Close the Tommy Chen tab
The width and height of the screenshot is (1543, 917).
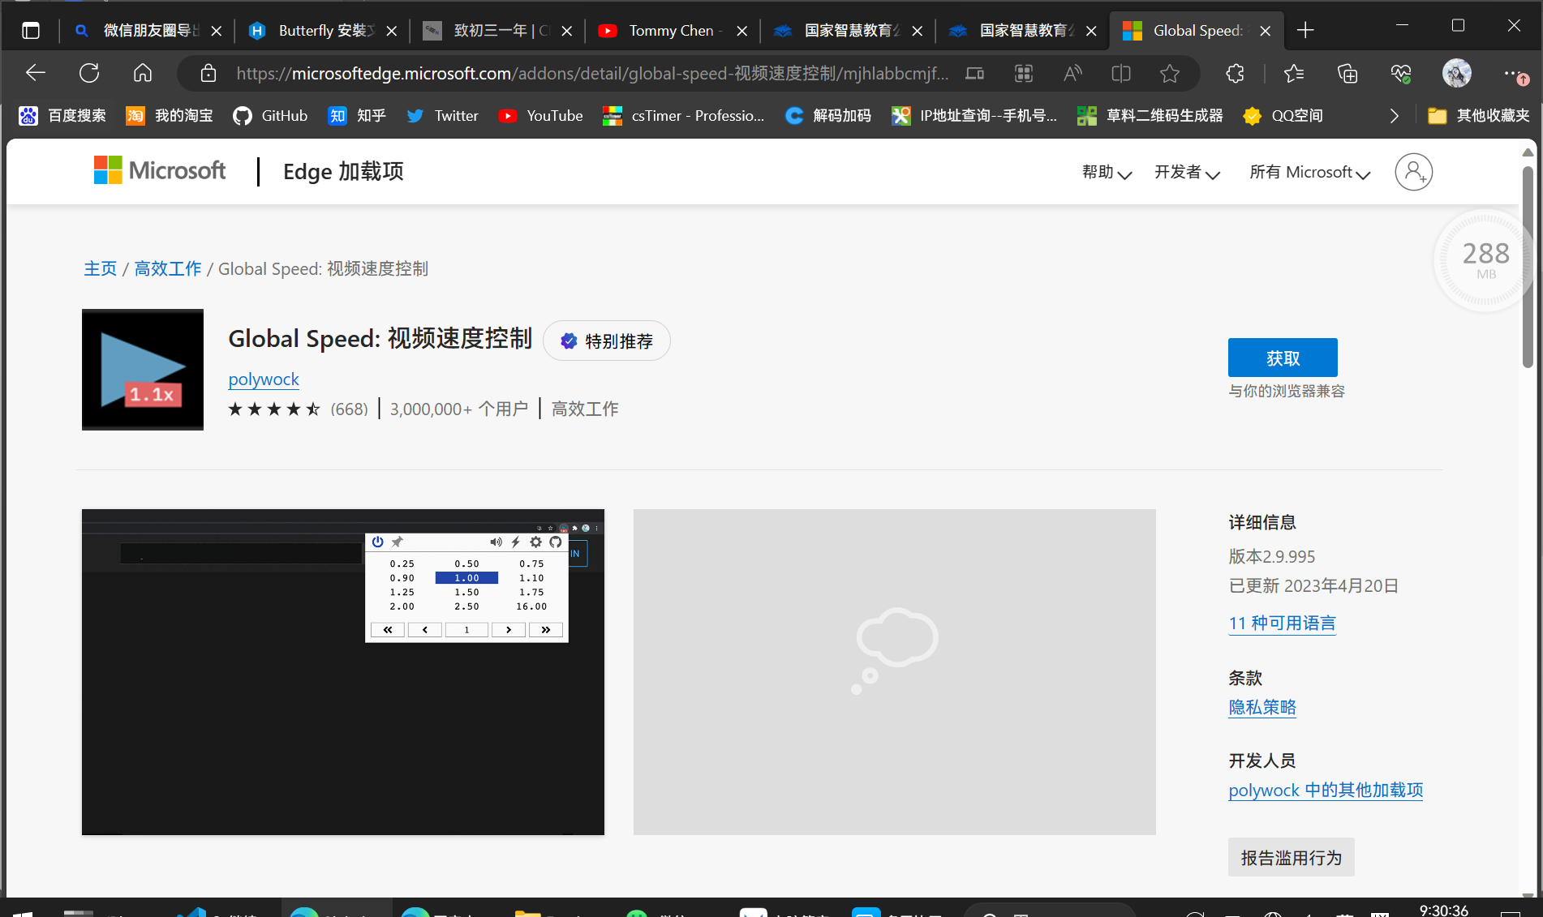click(741, 31)
